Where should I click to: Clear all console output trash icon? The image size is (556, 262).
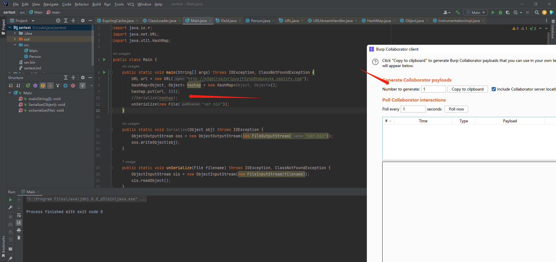pos(19,238)
